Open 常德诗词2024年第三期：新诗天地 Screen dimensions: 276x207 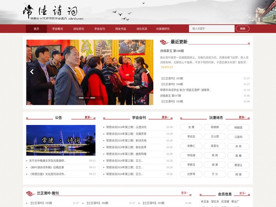[126, 140]
